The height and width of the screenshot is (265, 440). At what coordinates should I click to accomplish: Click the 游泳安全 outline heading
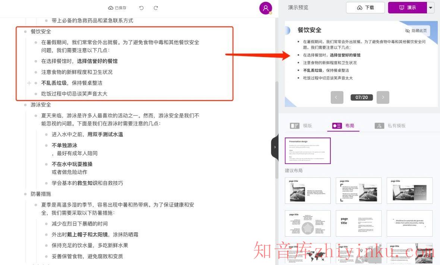pyautogui.click(x=41, y=105)
